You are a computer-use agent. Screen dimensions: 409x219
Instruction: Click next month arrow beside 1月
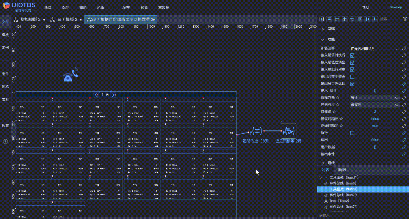(113, 95)
